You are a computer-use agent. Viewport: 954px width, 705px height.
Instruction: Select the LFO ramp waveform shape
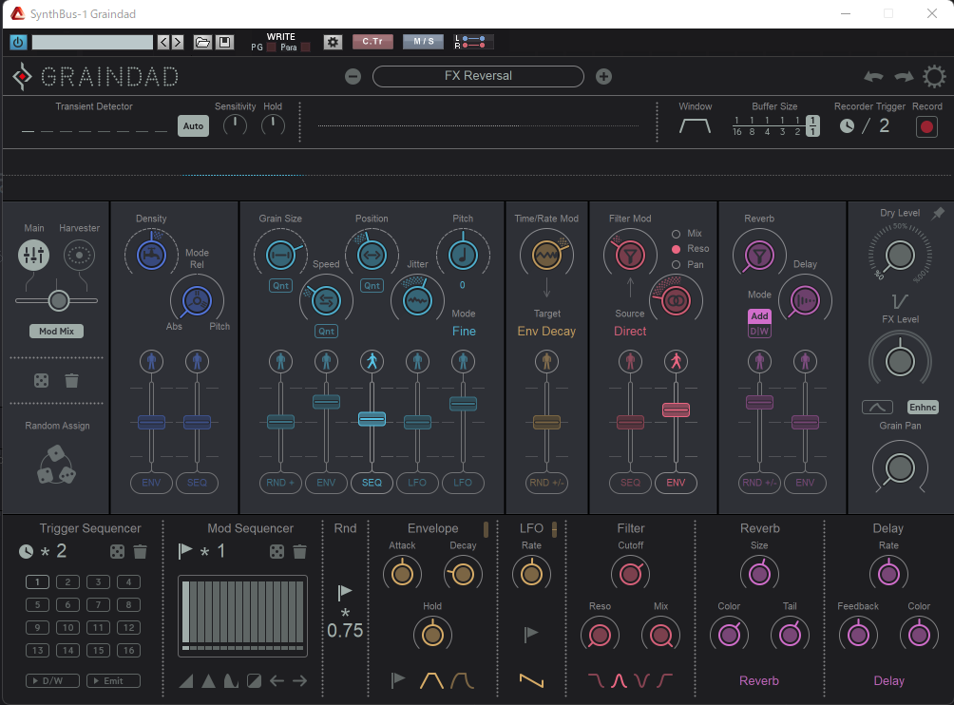click(x=531, y=680)
